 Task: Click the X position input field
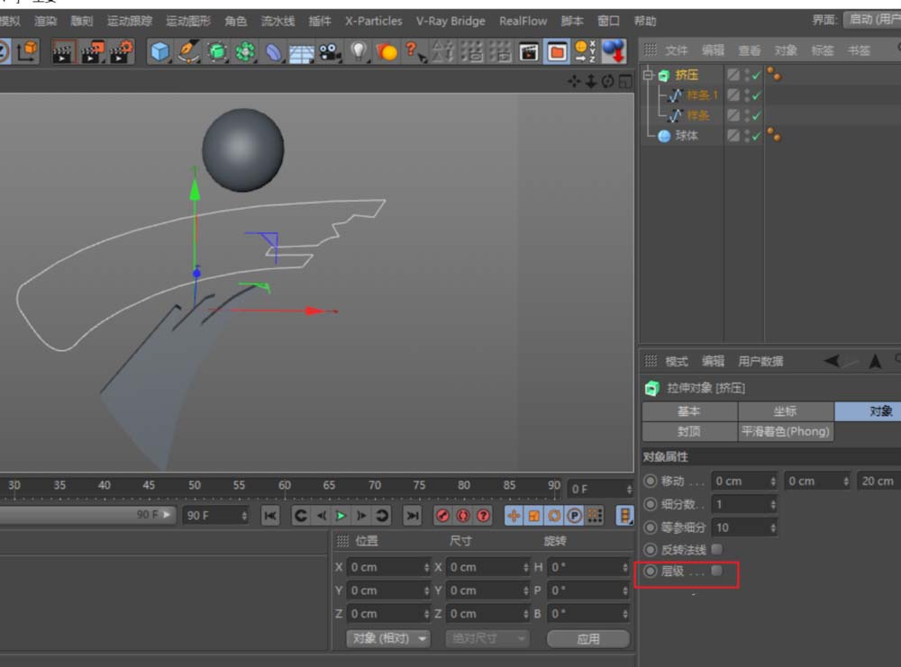point(383,566)
